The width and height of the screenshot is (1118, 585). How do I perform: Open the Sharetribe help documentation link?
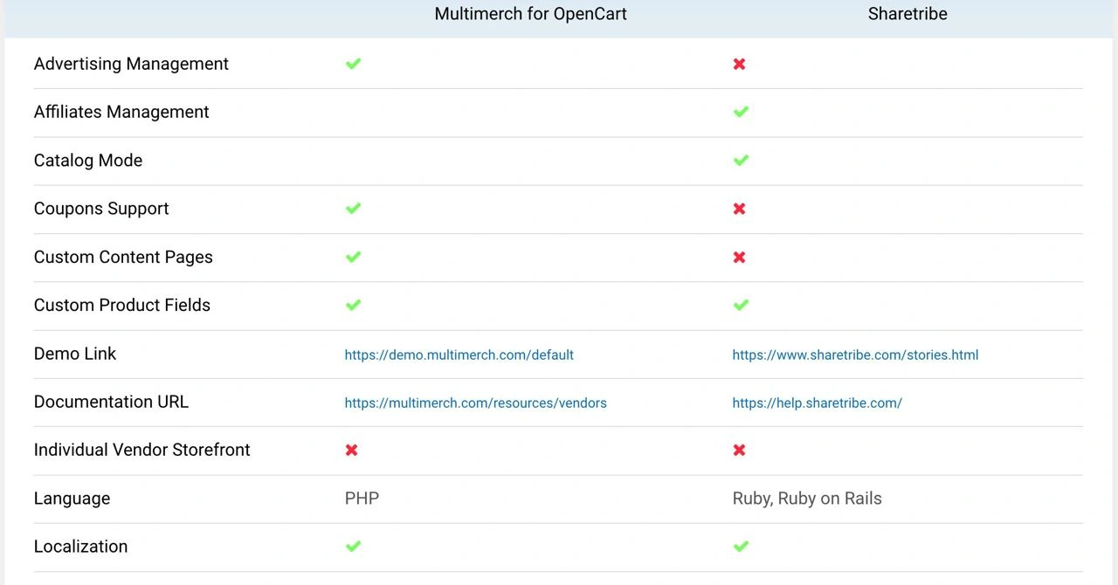(x=817, y=403)
